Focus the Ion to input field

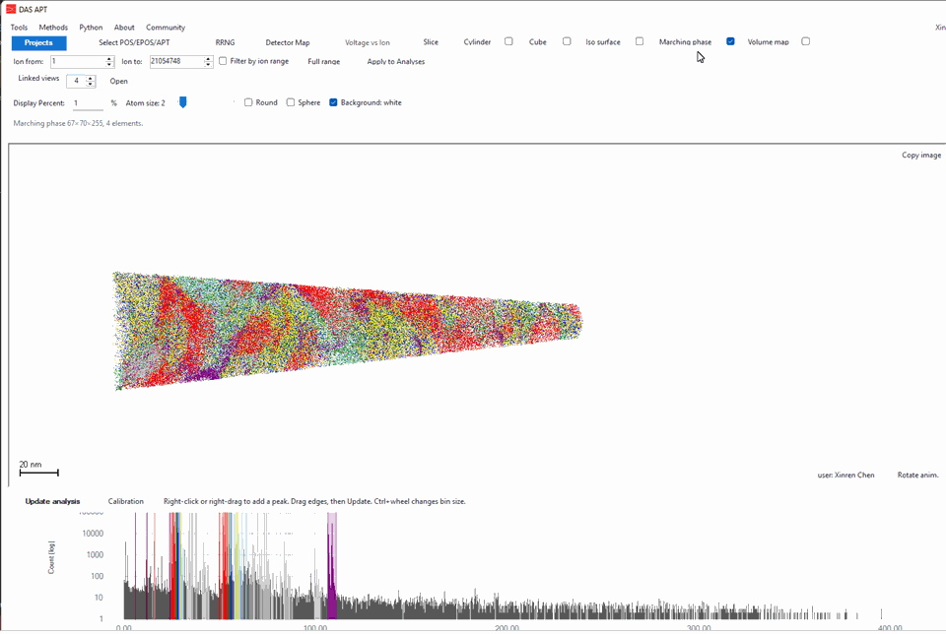(176, 61)
